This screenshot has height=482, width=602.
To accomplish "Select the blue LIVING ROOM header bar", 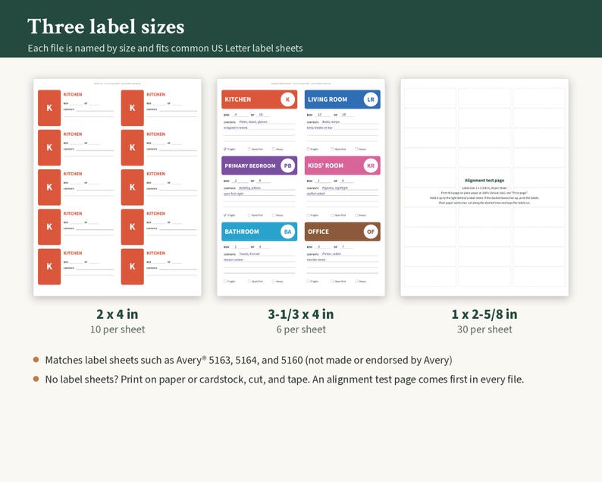I will tap(343, 99).
